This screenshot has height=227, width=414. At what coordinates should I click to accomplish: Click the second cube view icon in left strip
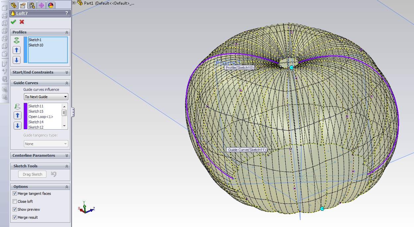pos(5,16)
